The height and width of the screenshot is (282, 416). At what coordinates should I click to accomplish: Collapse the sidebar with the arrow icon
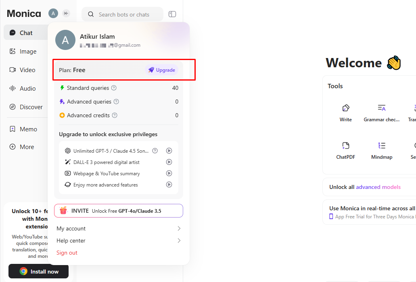coord(66,13)
